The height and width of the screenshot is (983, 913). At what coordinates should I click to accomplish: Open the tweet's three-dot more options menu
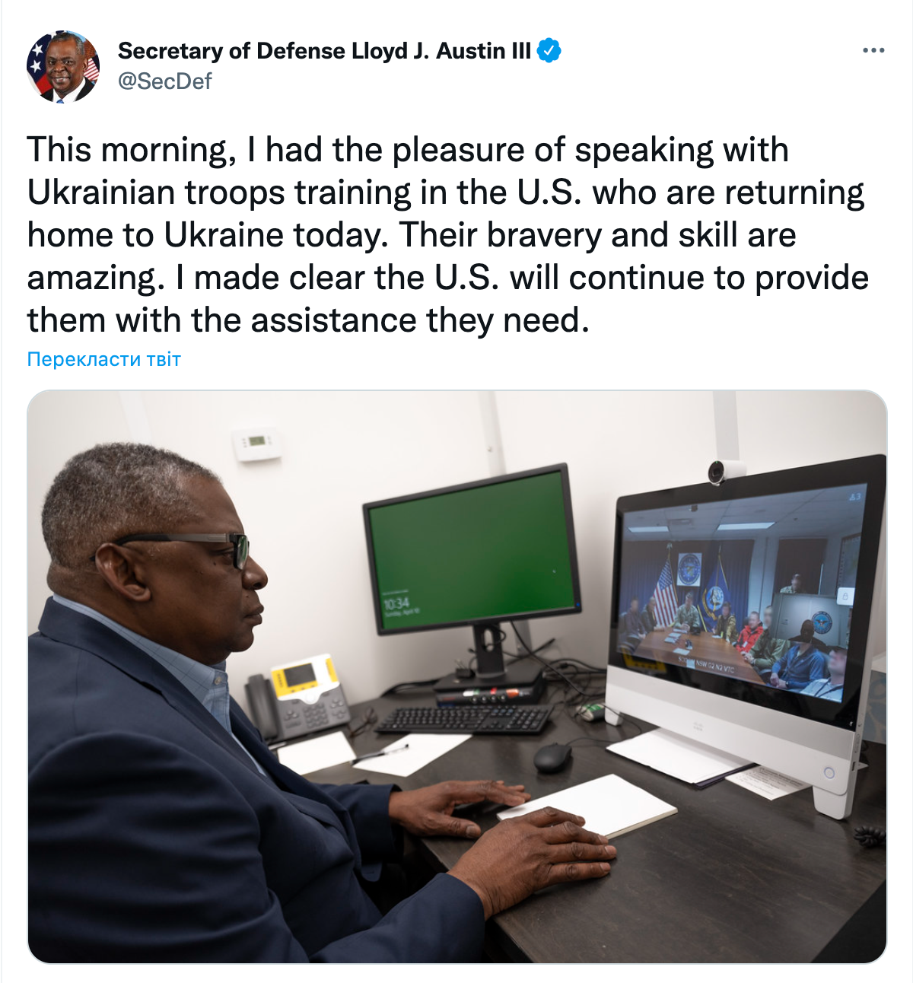pos(873,51)
